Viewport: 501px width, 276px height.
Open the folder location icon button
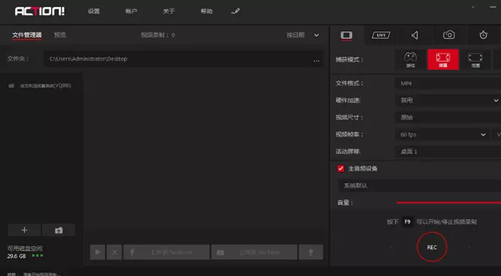pyautogui.click(x=58, y=230)
